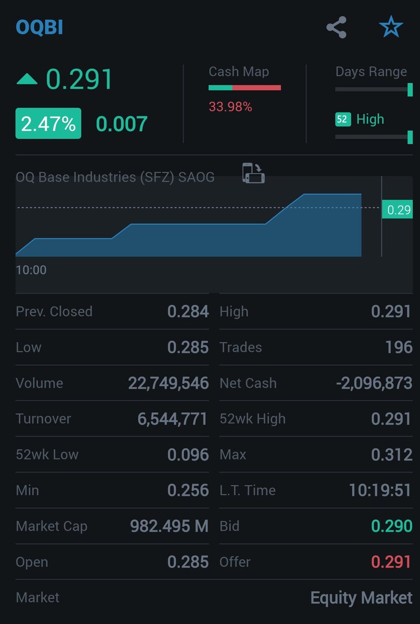Image resolution: width=420 pixels, height=624 pixels.
Task: Tap the Trades count 196
Action: pos(399,347)
